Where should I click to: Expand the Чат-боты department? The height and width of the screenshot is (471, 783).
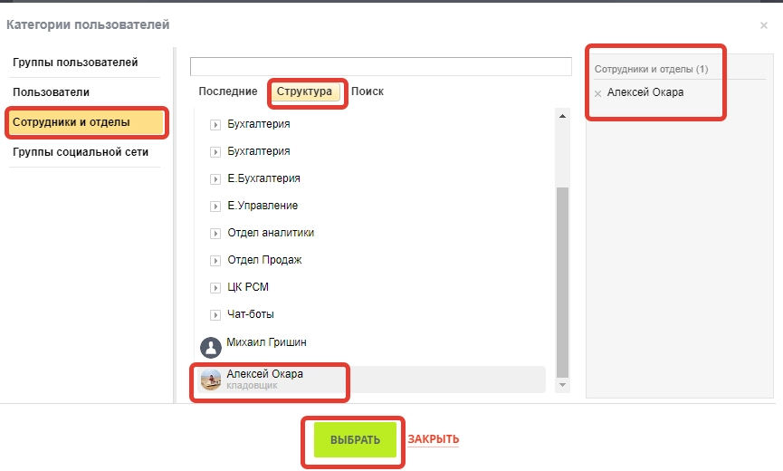(x=215, y=314)
